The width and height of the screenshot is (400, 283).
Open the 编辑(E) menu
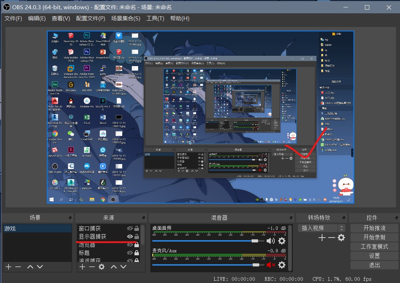click(37, 18)
